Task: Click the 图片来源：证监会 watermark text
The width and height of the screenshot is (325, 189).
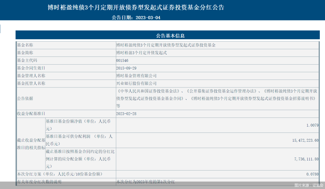Action: [x=309, y=185]
